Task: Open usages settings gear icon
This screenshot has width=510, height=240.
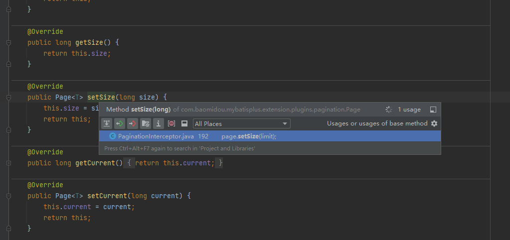Action: (434, 123)
